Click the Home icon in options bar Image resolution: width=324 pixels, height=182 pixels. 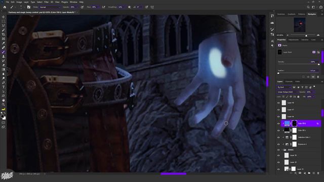(x=5, y=7)
